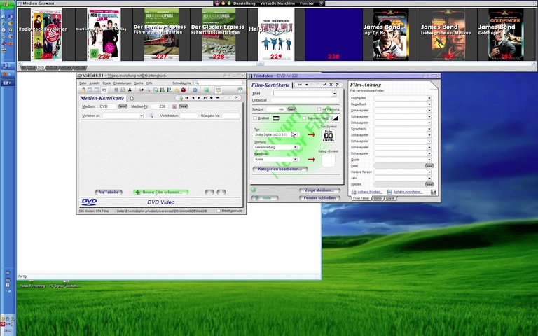This screenshot has width=538, height=336.
Task: Click the Neuen Film erfassen button
Action: point(160,192)
